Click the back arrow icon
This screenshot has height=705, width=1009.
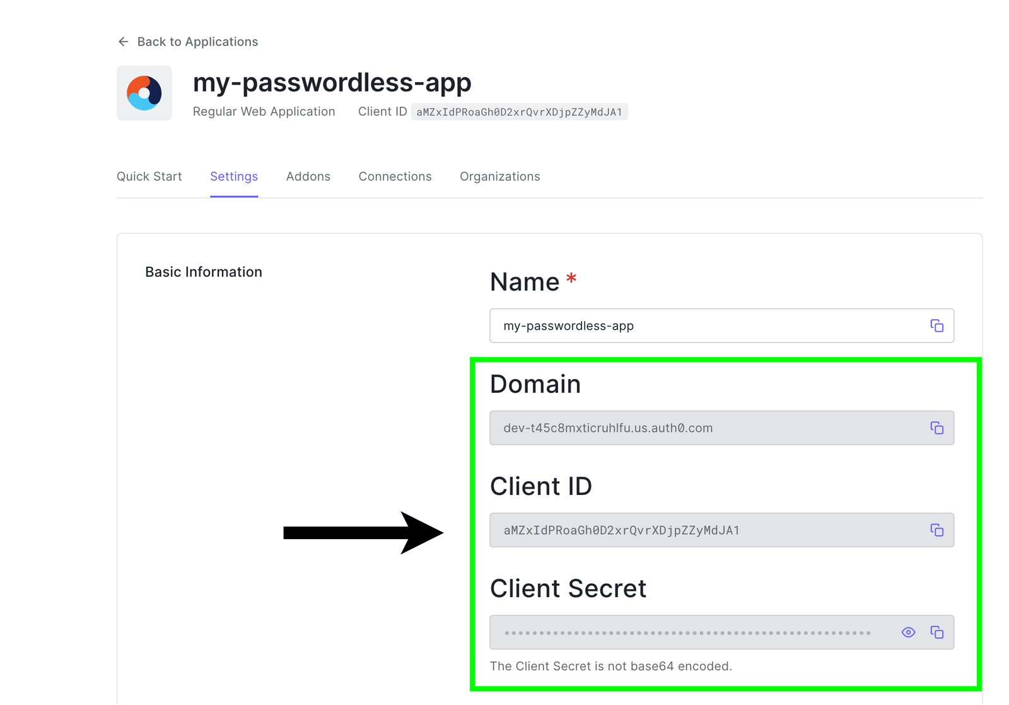[124, 42]
